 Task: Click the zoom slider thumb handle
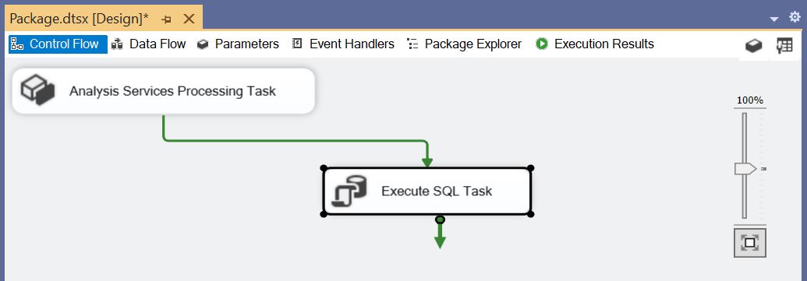(745, 168)
